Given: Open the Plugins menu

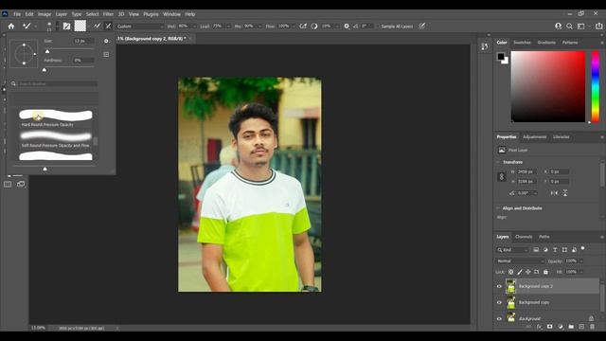Looking at the screenshot, I should tap(151, 14).
